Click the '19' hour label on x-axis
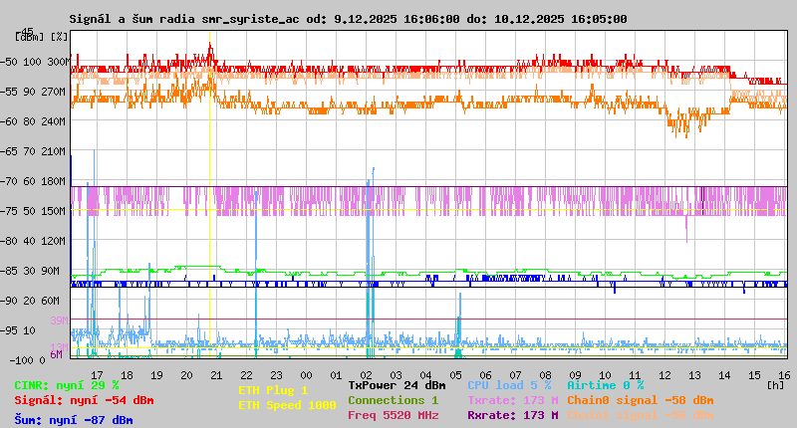 [156, 375]
